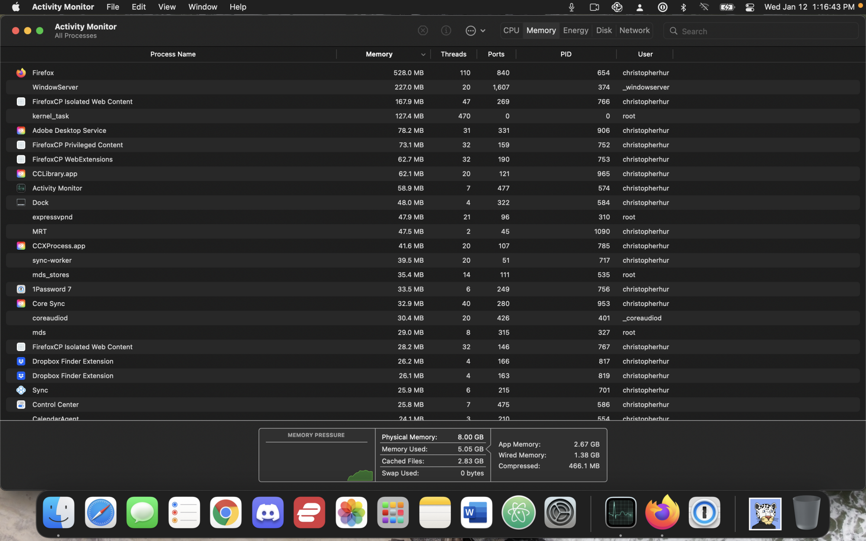This screenshot has width=866, height=541.
Task: Toggle Memory column sort direction arrow
Action: 423,55
